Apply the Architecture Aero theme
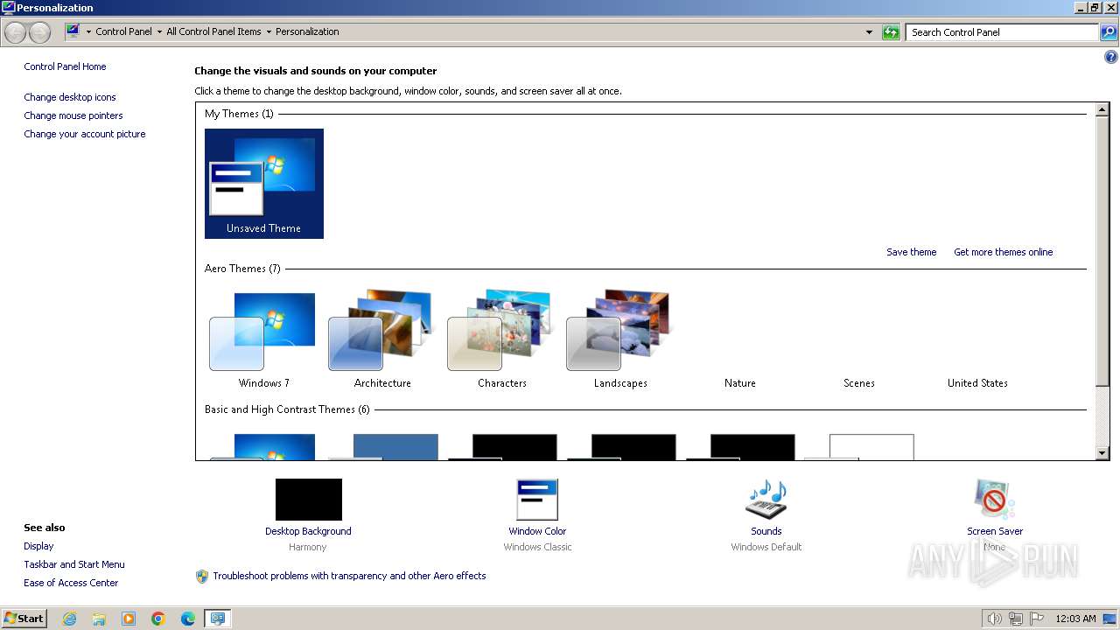Image resolution: width=1120 pixels, height=630 pixels. pos(382,339)
